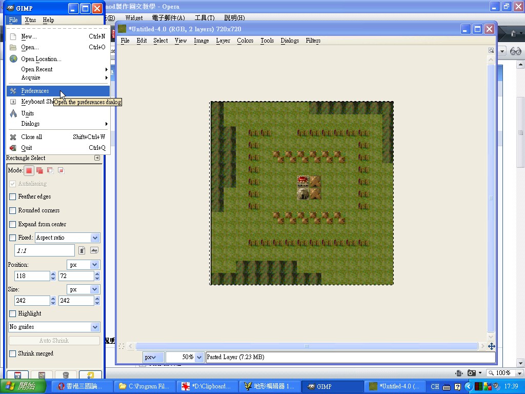Viewport: 525px width, 394px height.
Task: Click volume speaker icon in system tray
Action: click(496, 386)
